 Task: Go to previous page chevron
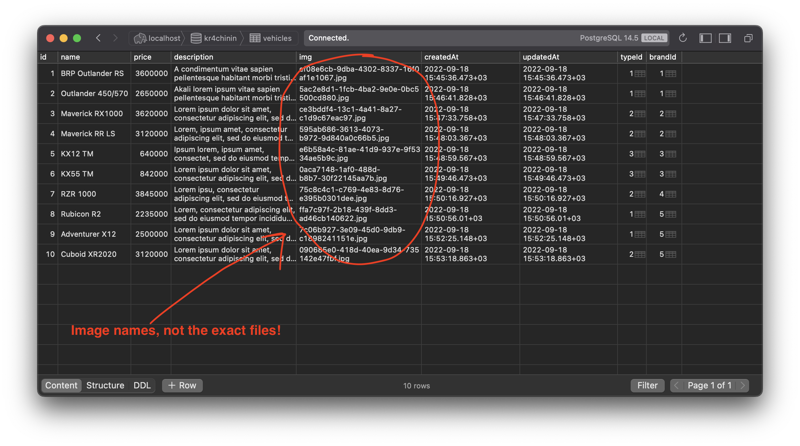point(676,385)
